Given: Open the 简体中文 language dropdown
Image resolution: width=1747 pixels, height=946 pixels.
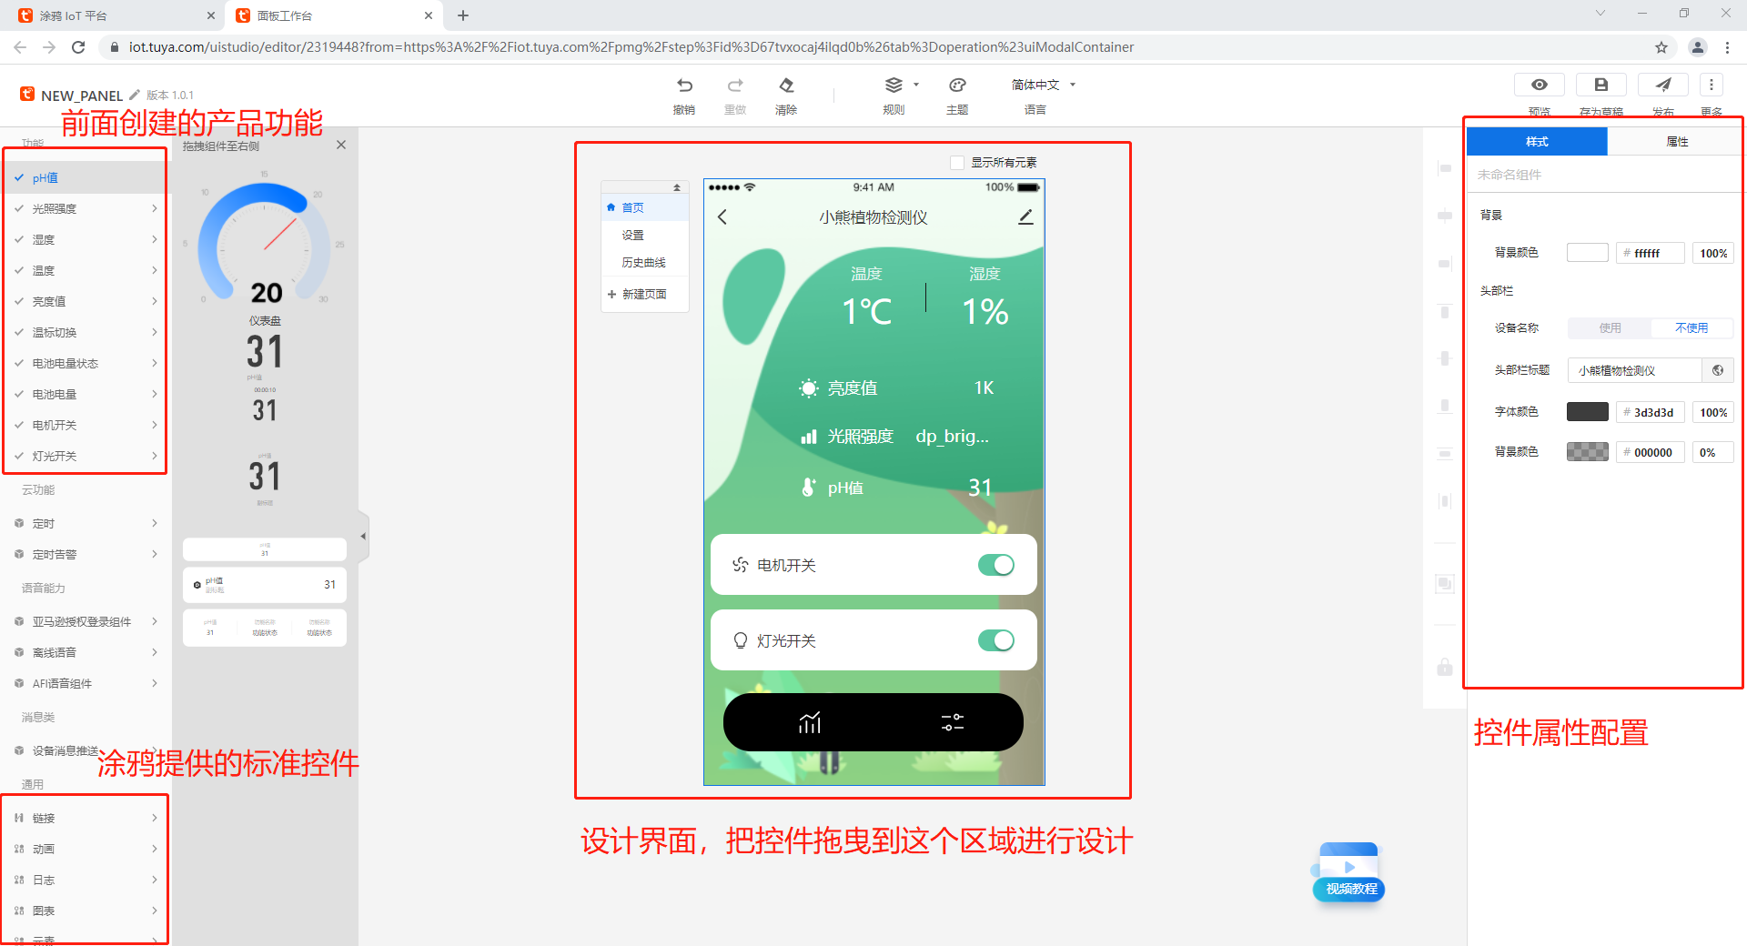Looking at the screenshot, I should (1043, 85).
